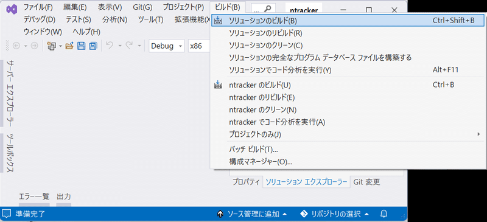The width and height of the screenshot is (487, 222).
Task: Click the new project toolbar icon
Action: pyautogui.click(x=51, y=46)
